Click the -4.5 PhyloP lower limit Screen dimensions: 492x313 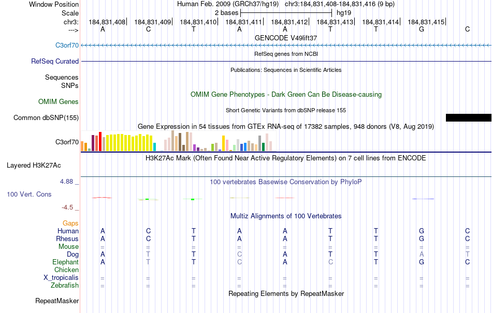point(67,207)
